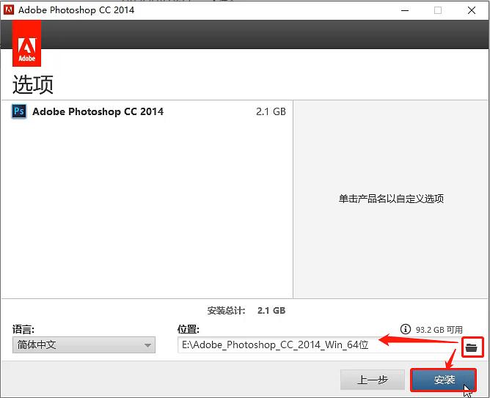490x398 pixels.
Task: Click the Photoshop Ps product icon
Action: pos(19,111)
